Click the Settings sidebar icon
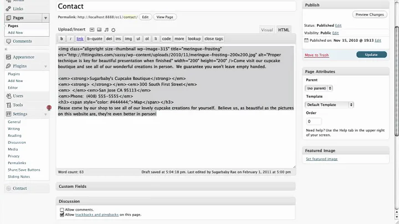Screen dimensions: 399x224 pyautogui.click(x=8, y=114)
